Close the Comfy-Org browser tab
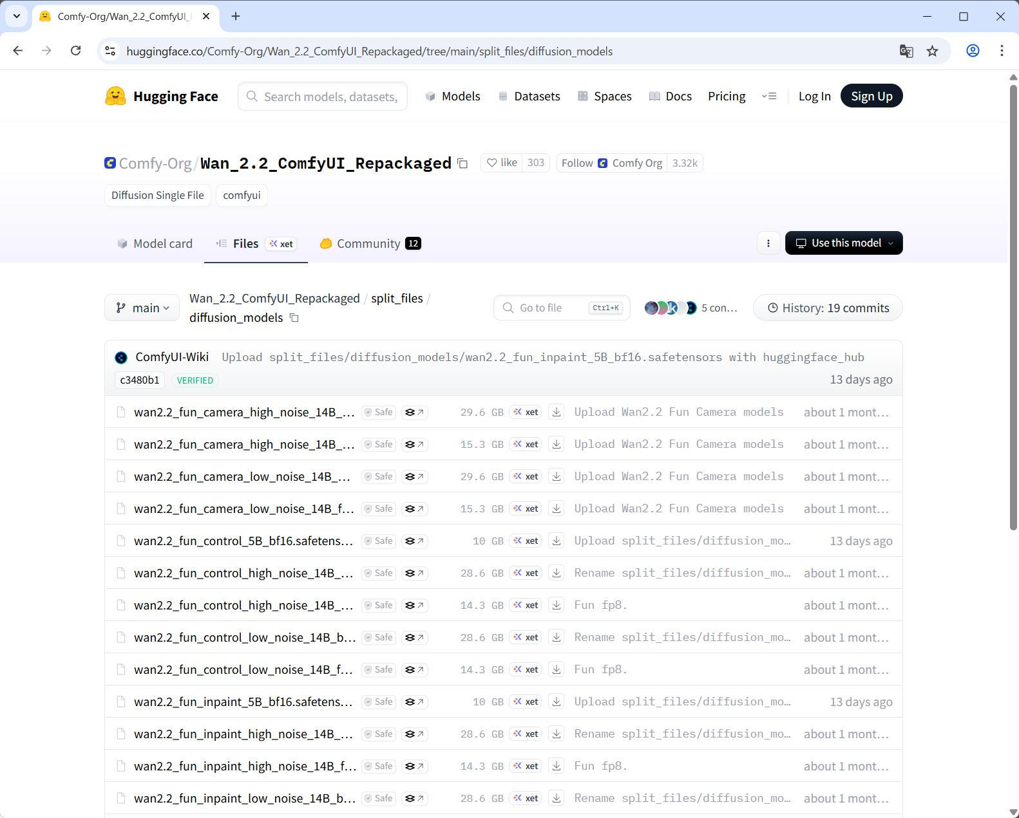Viewport: 1019px width, 818px height. [x=206, y=16]
